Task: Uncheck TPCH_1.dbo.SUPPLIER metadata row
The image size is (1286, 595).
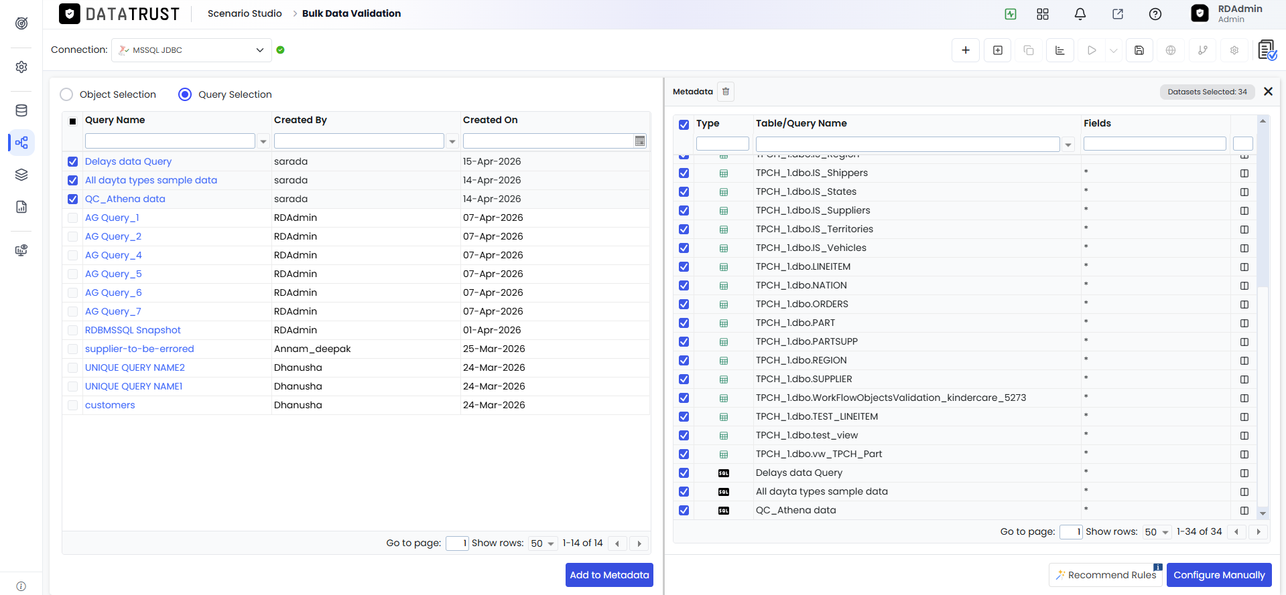Action: 684,379
